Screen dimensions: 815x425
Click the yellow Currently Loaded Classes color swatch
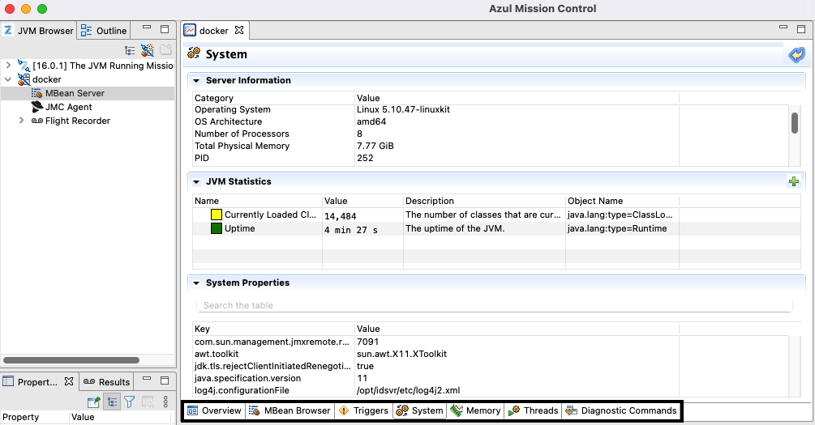tap(217, 215)
